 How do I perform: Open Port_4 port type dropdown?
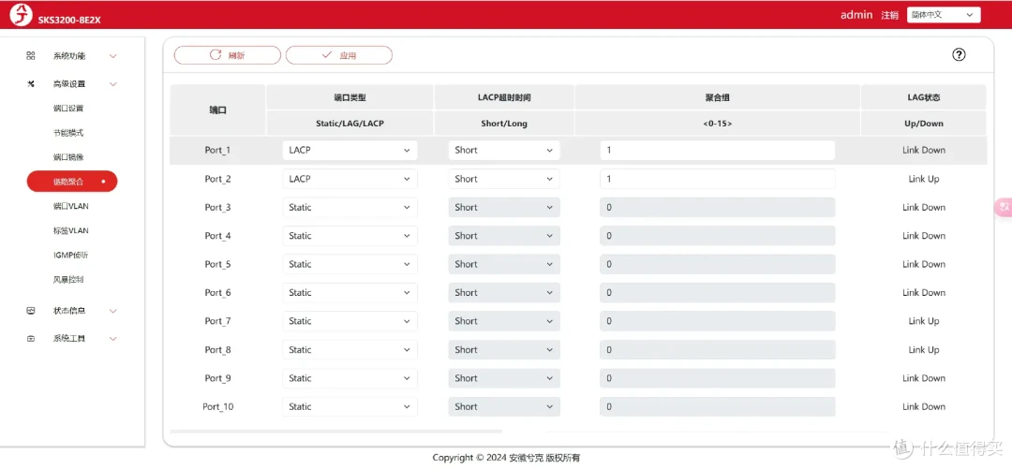350,236
